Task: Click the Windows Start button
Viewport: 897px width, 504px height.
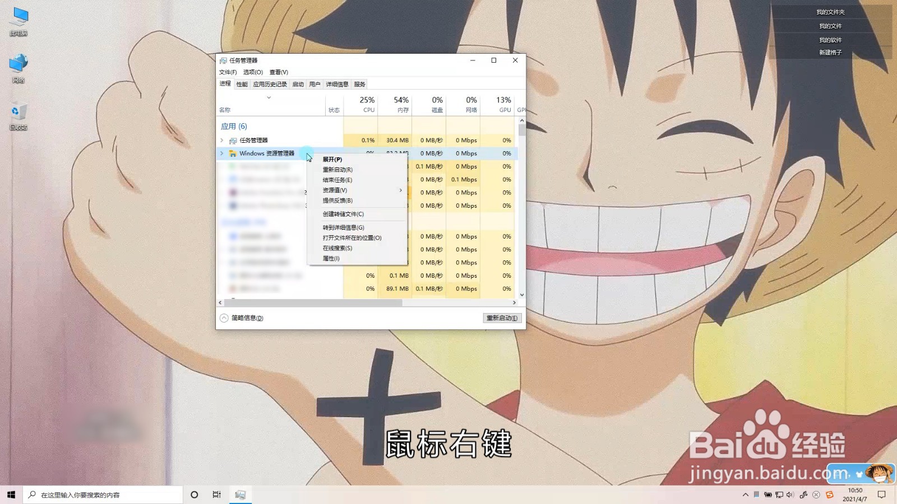Action: point(11,494)
